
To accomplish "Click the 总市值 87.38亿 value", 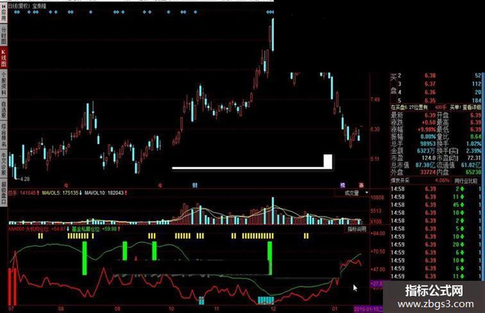I will (x=425, y=165).
